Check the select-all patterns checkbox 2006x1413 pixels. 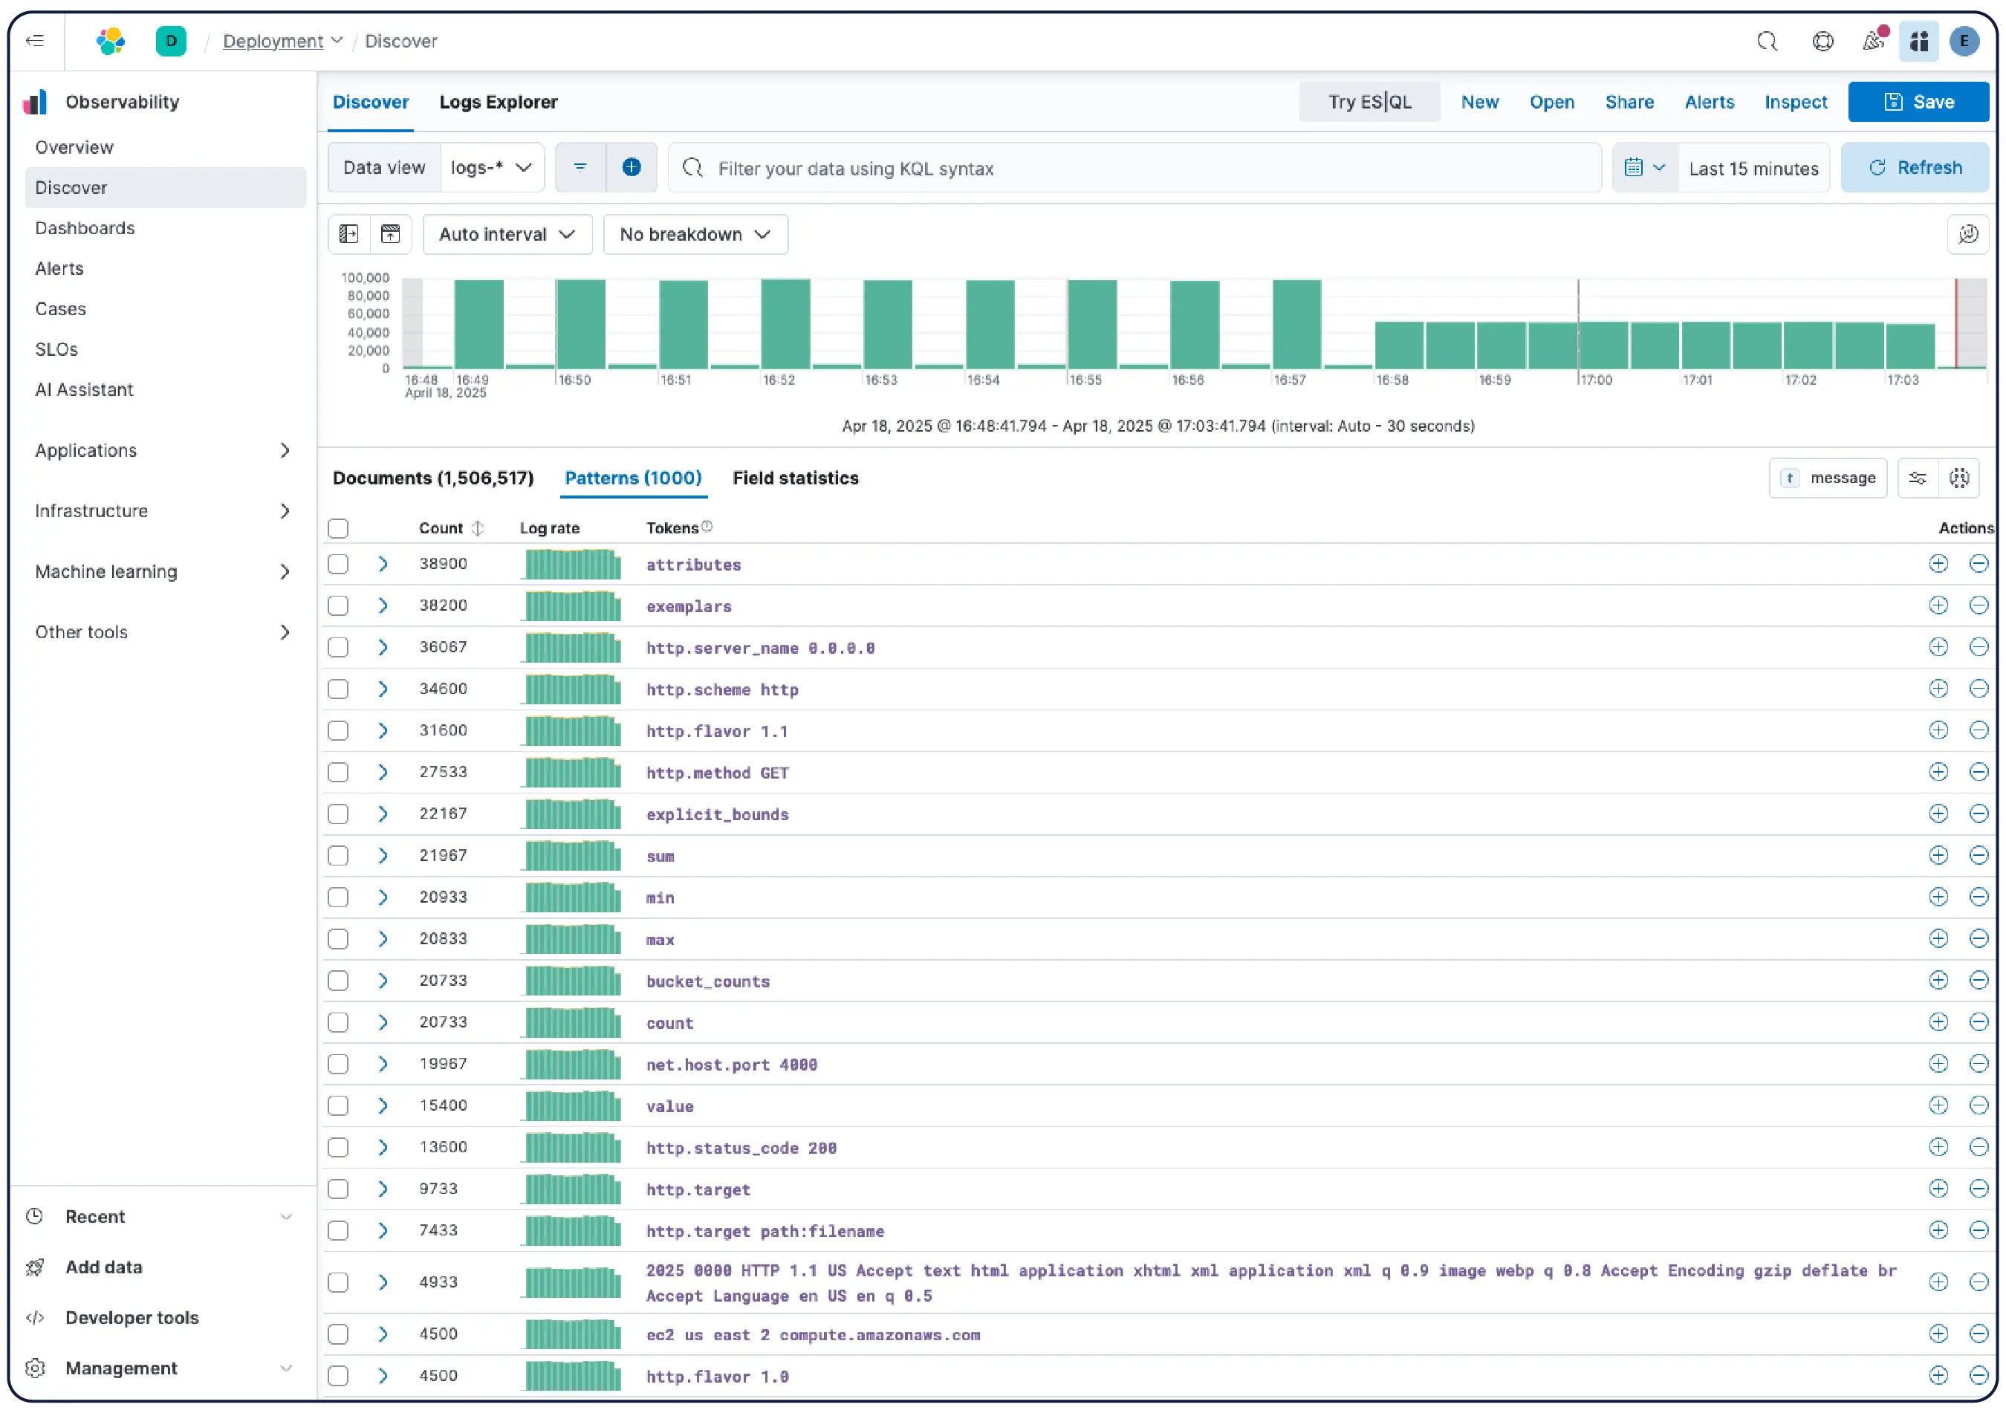coord(338,527)
